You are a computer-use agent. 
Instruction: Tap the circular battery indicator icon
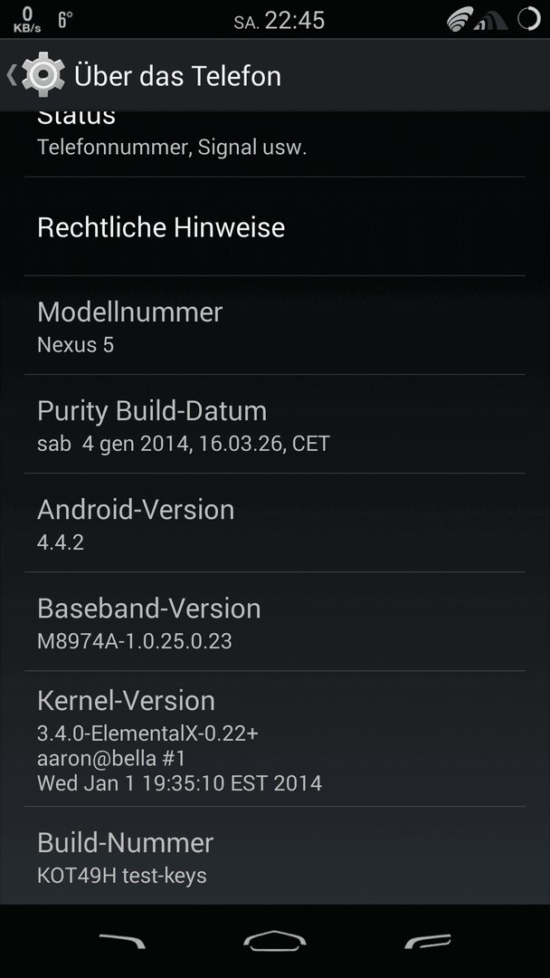[x=529, y=19]
